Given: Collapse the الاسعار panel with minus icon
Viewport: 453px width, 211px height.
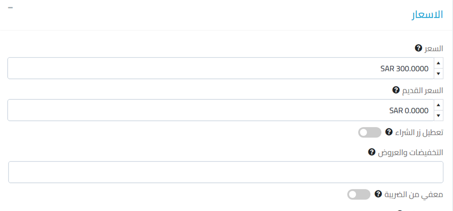Looking at the screenshot, I should tap(10, 8).
